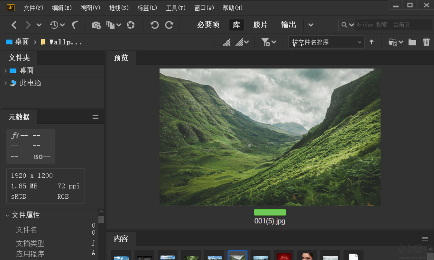This screenshot has height=260, width=434.
Task: Click the 必要项 workspace button
Action: click(208, 25)
